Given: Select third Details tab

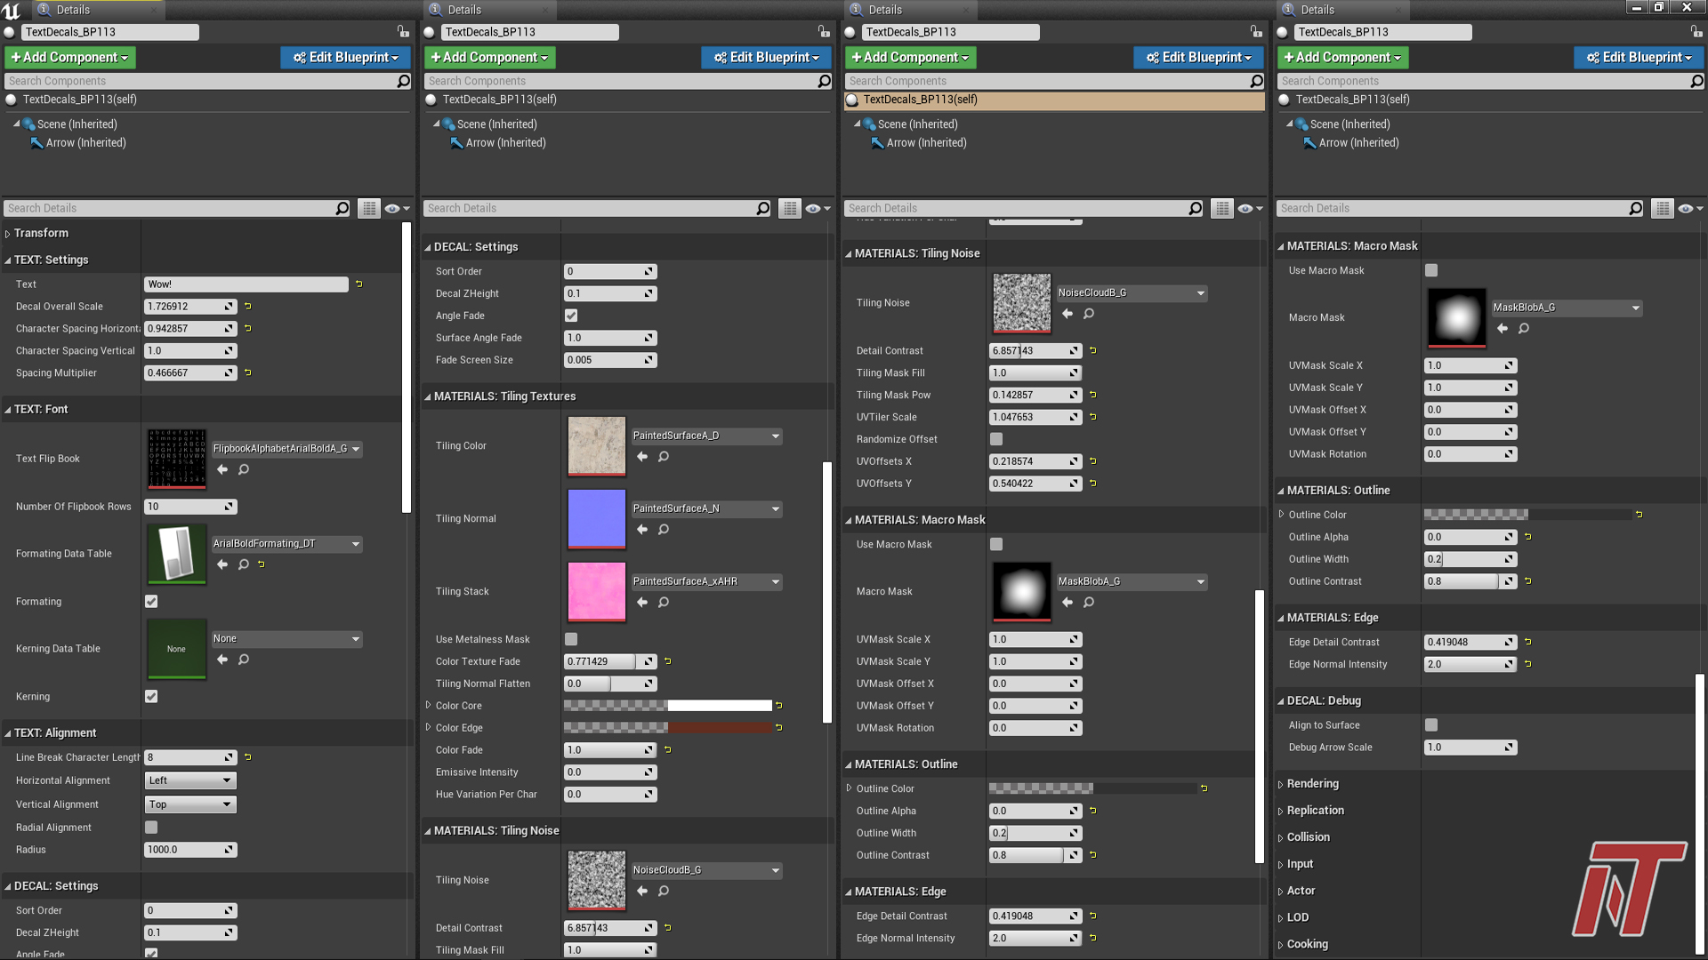Looking at the screenshot, I should point(884,10).
